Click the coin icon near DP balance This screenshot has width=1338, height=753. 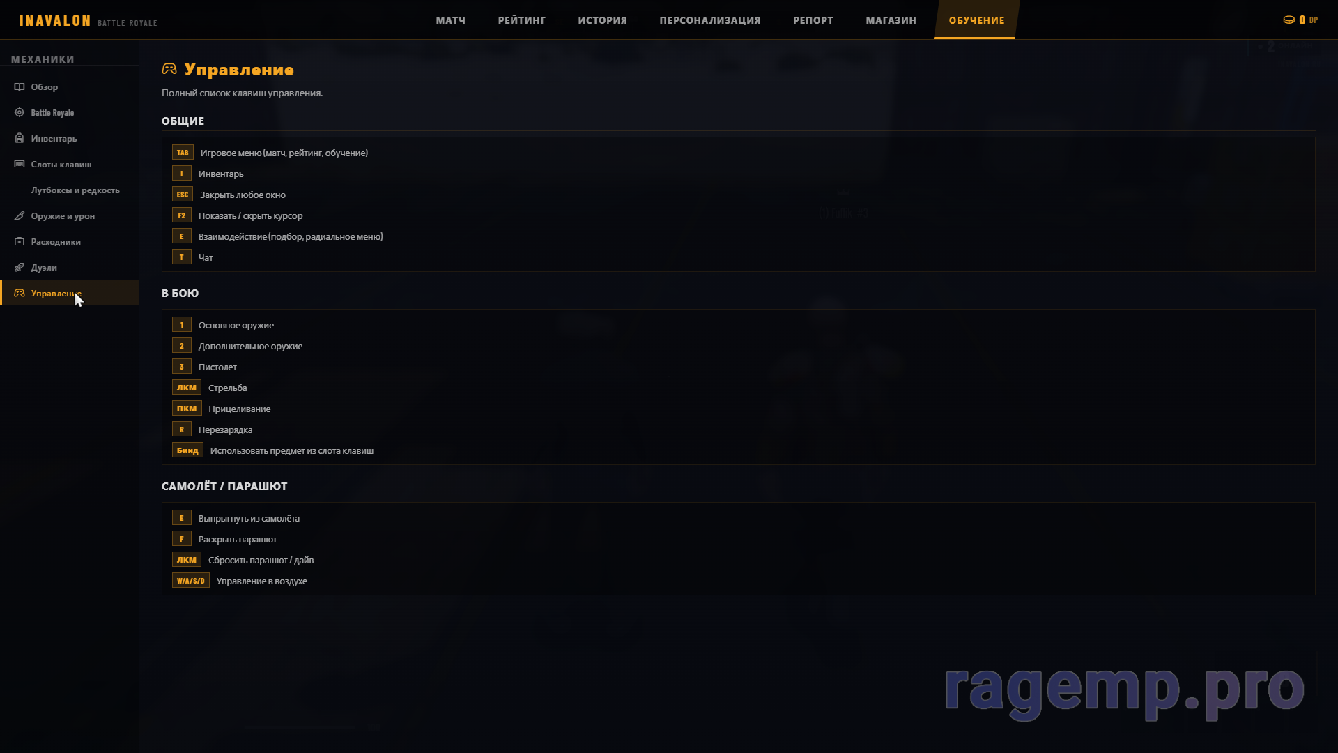coord(1289,20)
